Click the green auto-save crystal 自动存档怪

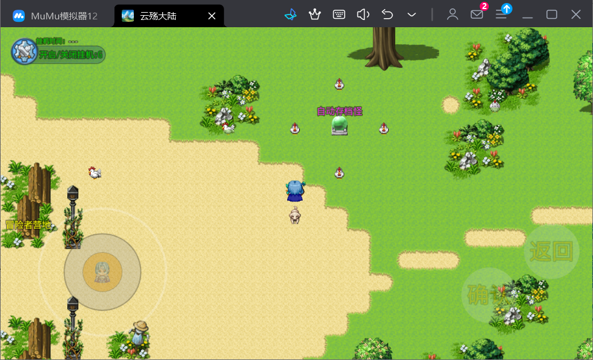click(x=340, y=125)
